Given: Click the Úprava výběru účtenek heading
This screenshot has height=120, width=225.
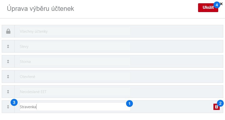Looking at the screenshot, I should [x=40, y=9].
